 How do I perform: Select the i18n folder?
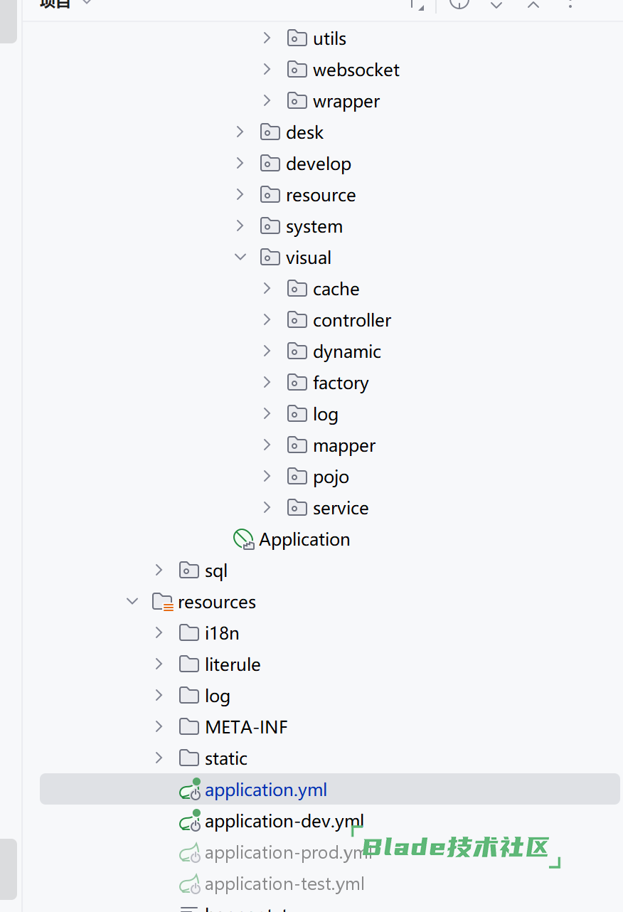(x=222, y=633)
